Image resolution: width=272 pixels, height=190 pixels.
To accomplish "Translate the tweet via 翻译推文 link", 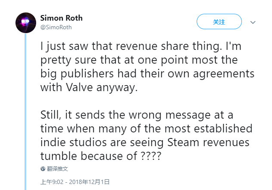I will point(57,169).
